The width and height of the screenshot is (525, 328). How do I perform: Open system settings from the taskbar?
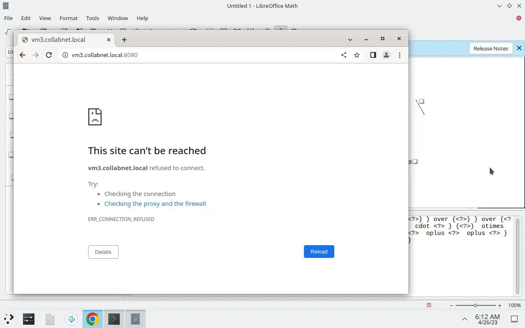(29, 319)
